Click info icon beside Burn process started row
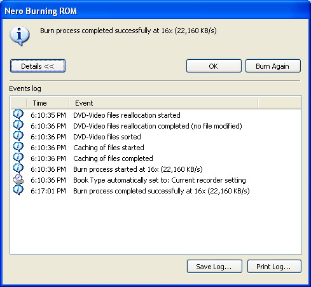The height and width of the screenshot is (287, 311). tap(18, 169)
